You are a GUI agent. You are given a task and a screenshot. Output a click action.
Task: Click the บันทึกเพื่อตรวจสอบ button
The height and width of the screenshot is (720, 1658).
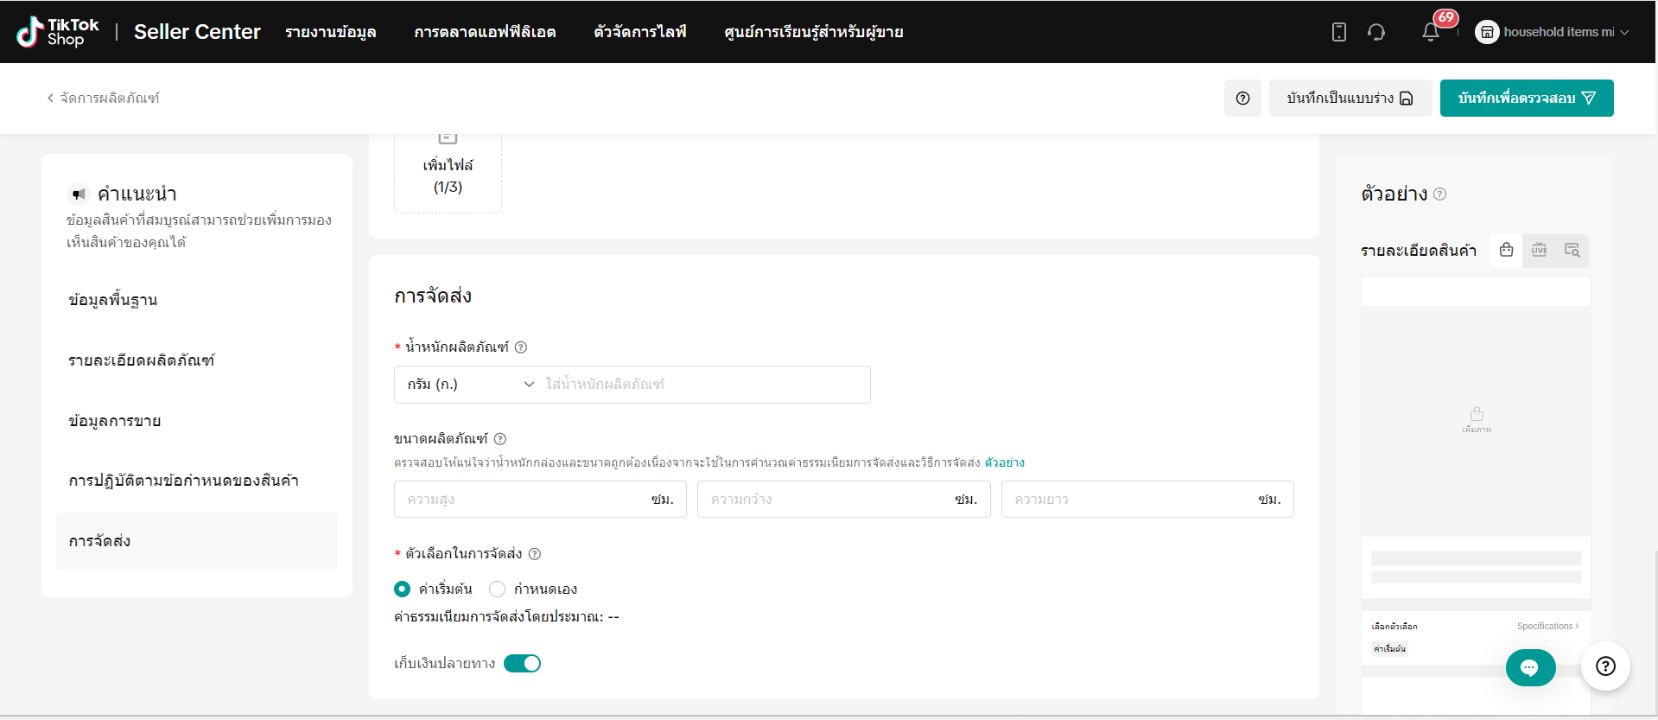(1526, 99)
